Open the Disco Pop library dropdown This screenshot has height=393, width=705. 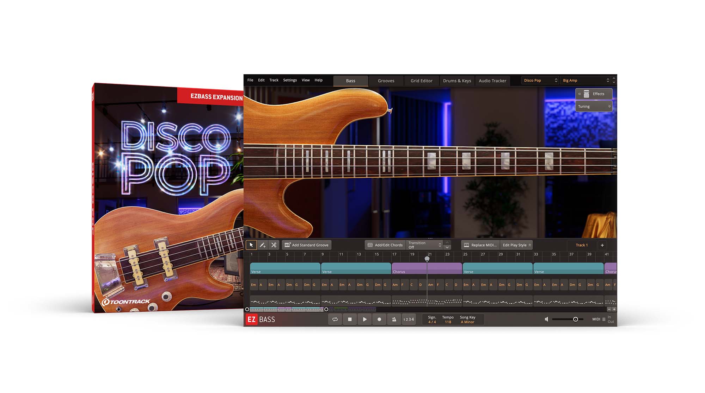[x=540, y=81]
